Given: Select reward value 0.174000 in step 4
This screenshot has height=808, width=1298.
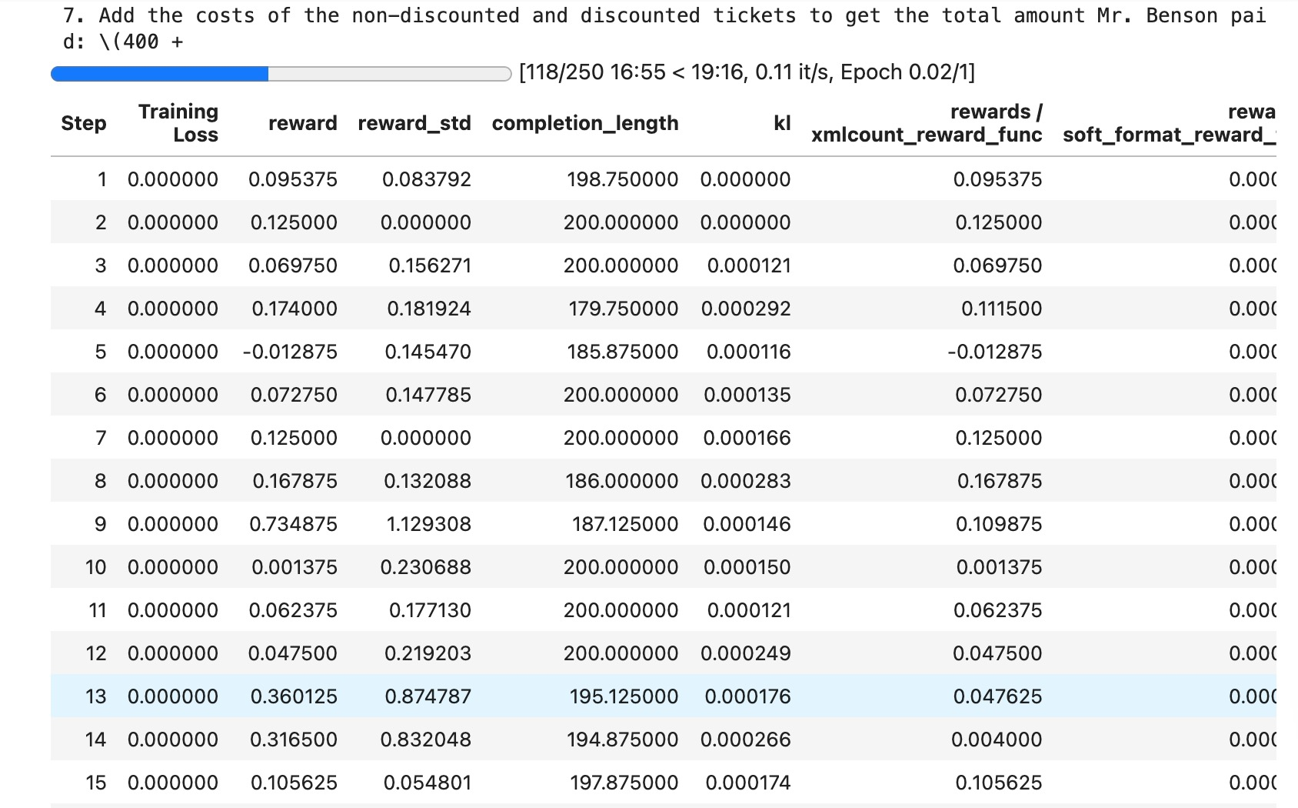Looking at the screenshot, I should tap(295, 309).
